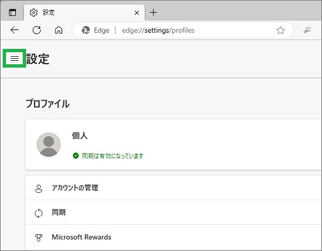Click the tab actions icon
This screenshot has height=251, width=322.
tap(13, 13)
